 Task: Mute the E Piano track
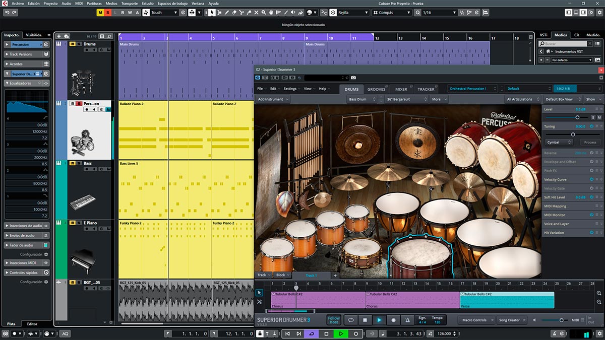tap(72, 223)
